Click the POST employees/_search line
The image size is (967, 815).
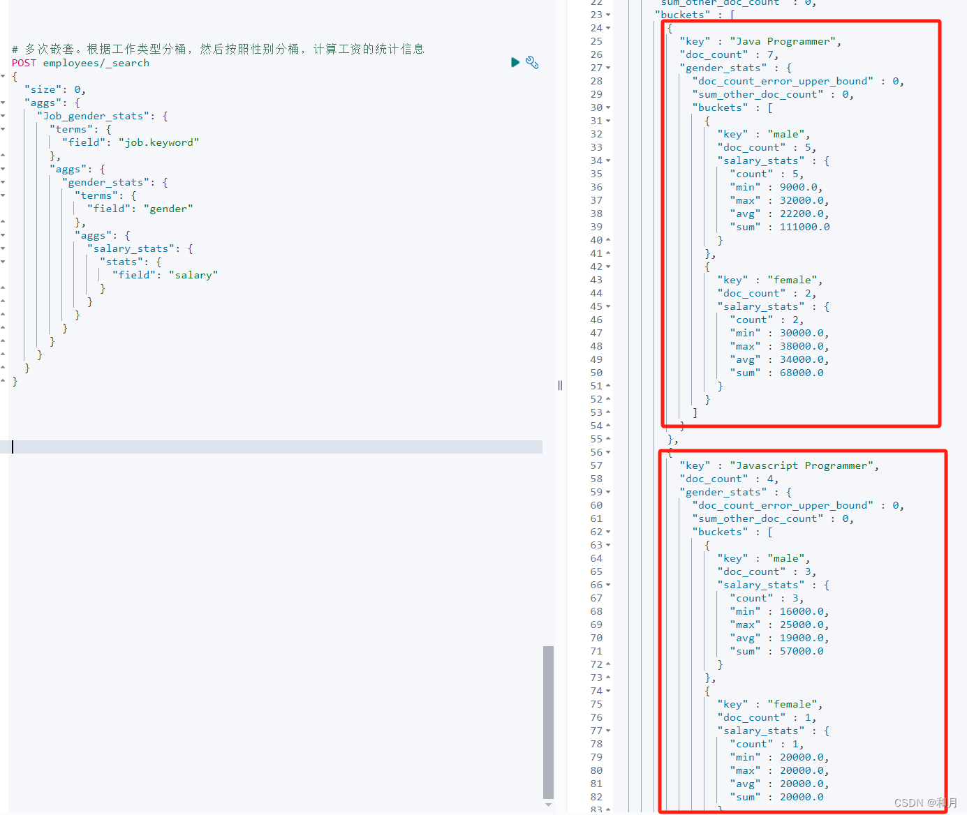coord(80,63)
